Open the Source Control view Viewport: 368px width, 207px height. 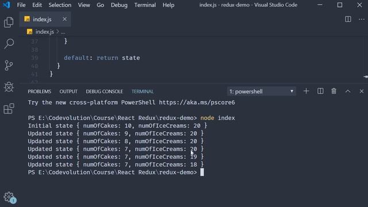point(9,65)
